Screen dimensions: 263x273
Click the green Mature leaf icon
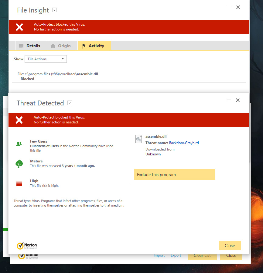(19, 164)
